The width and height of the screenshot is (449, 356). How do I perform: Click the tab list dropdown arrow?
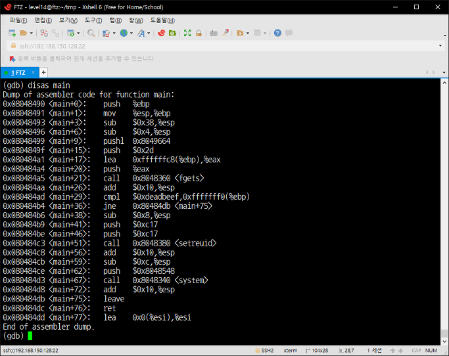444,73
